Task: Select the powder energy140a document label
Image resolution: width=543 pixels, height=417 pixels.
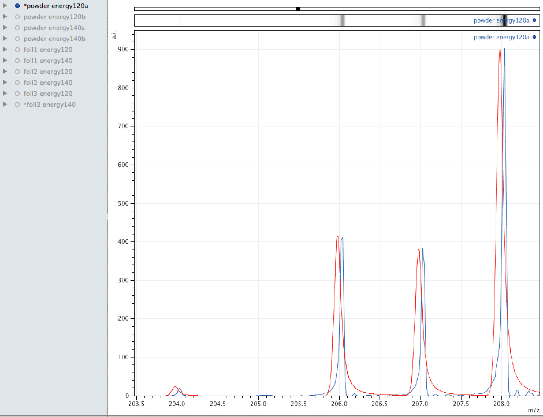Action: [x=54, y=28]
